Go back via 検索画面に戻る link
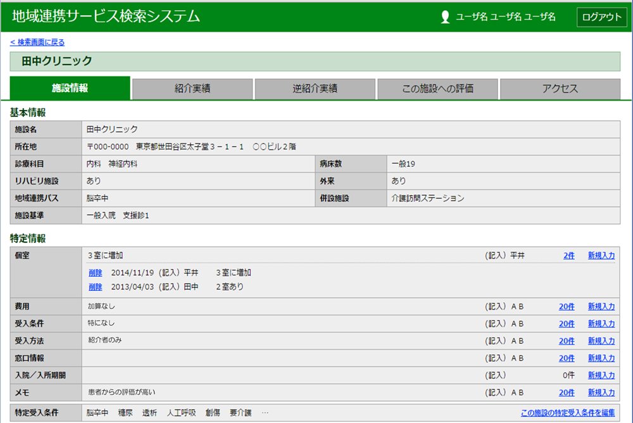 coord(37,42)
